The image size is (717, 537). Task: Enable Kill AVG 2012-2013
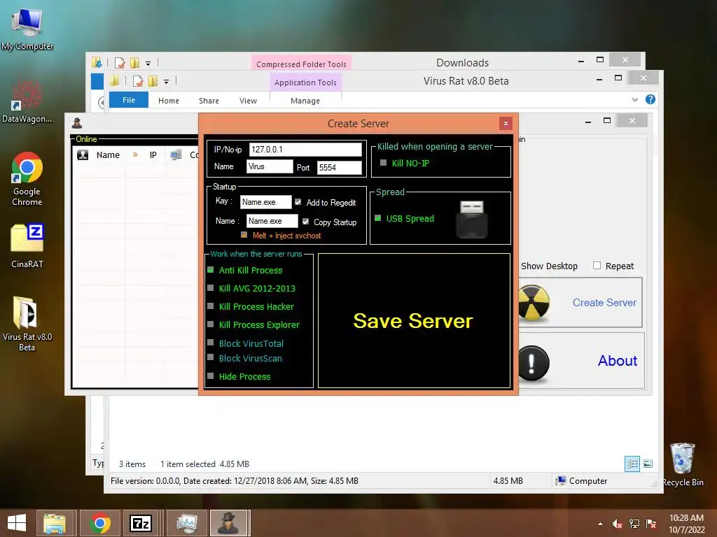tap(211, 287)
